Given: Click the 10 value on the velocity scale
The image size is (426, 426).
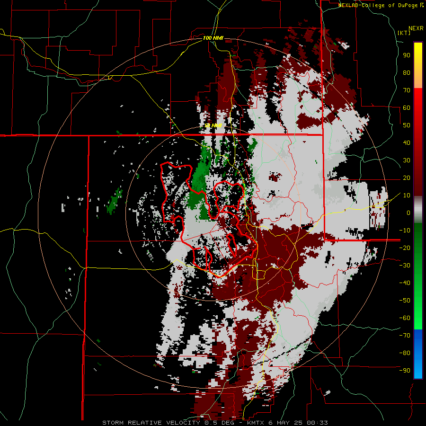Looking at the screenshot, I should pos(407,195).
